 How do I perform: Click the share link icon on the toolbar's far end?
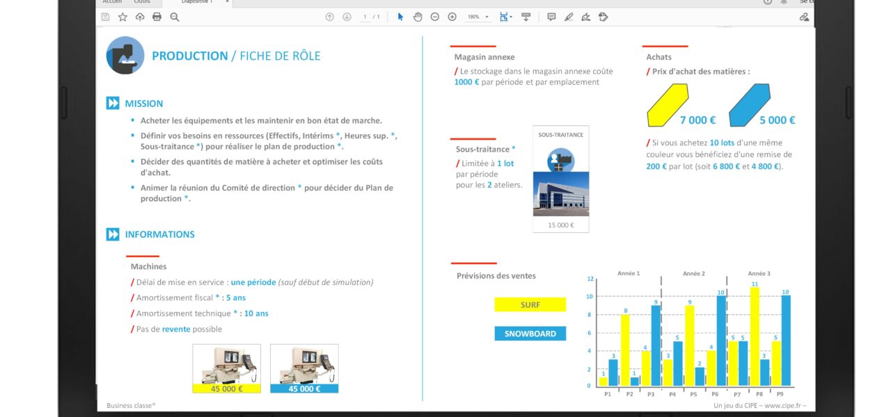804,17
